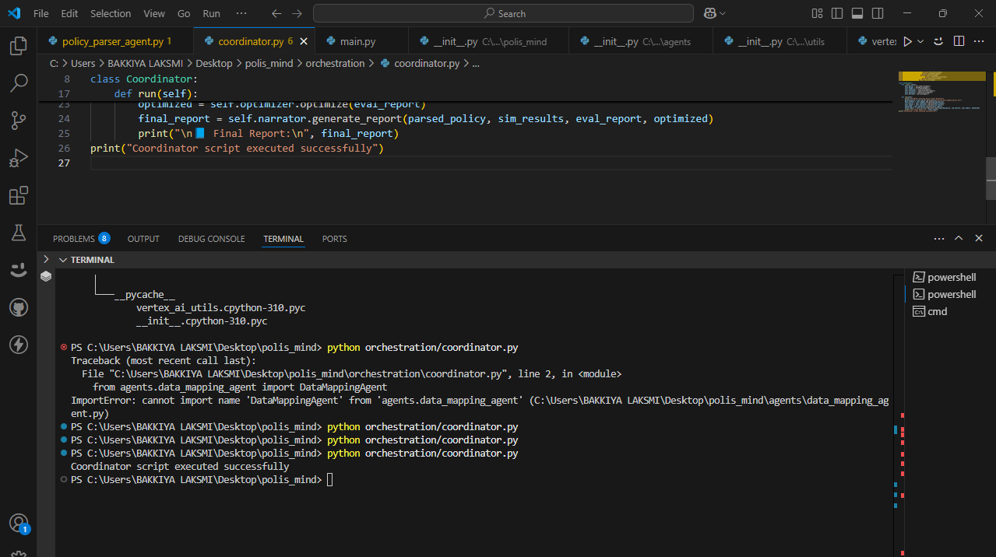Open the Run and Debug view
This screenshot has height=557, width=996.
(x=18, y=159)
